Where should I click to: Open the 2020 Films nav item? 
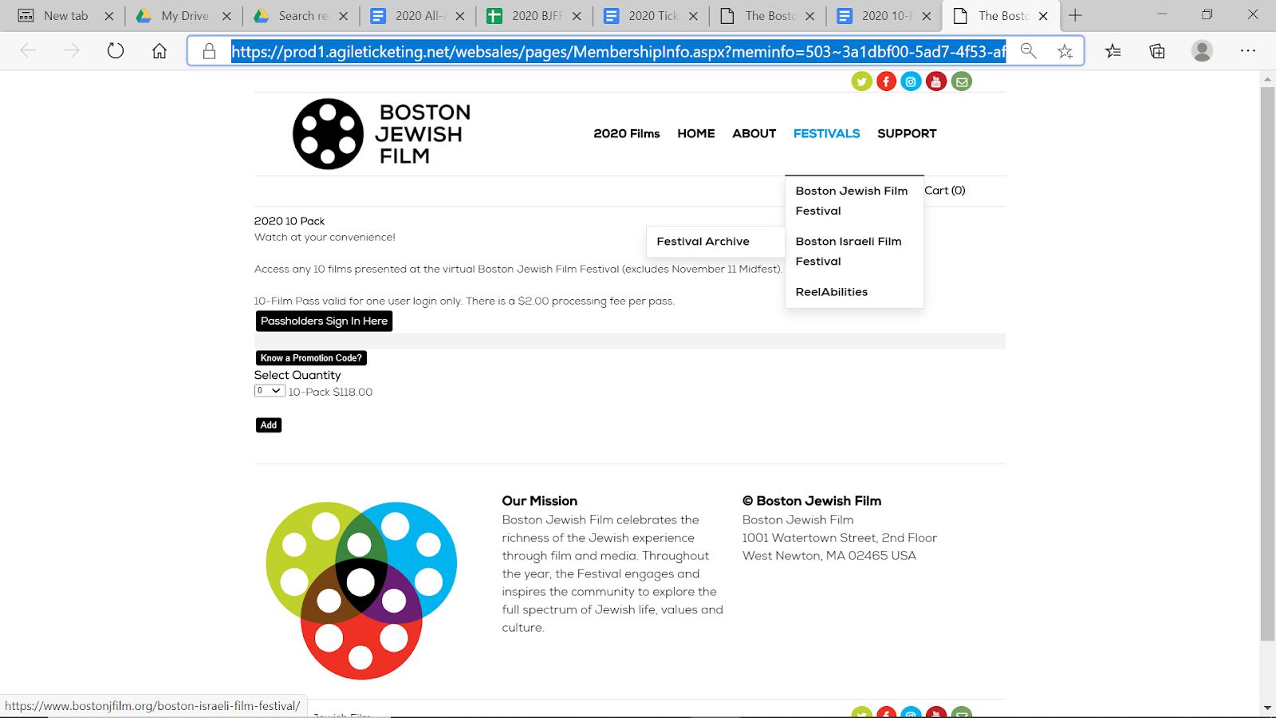point(627,133)
